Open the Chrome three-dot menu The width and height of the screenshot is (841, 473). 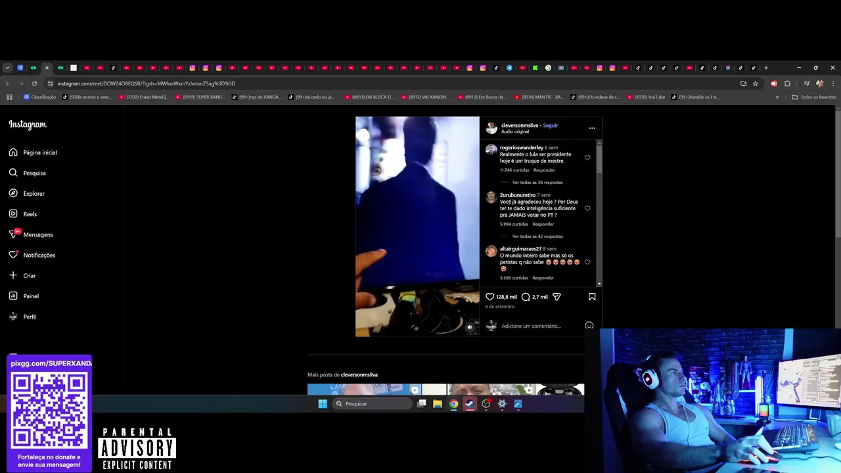click(832, 83)
